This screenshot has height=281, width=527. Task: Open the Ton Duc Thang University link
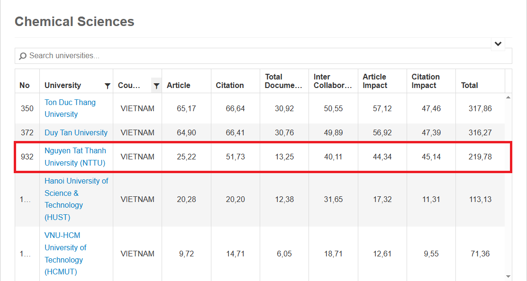(x=70, y=108)
